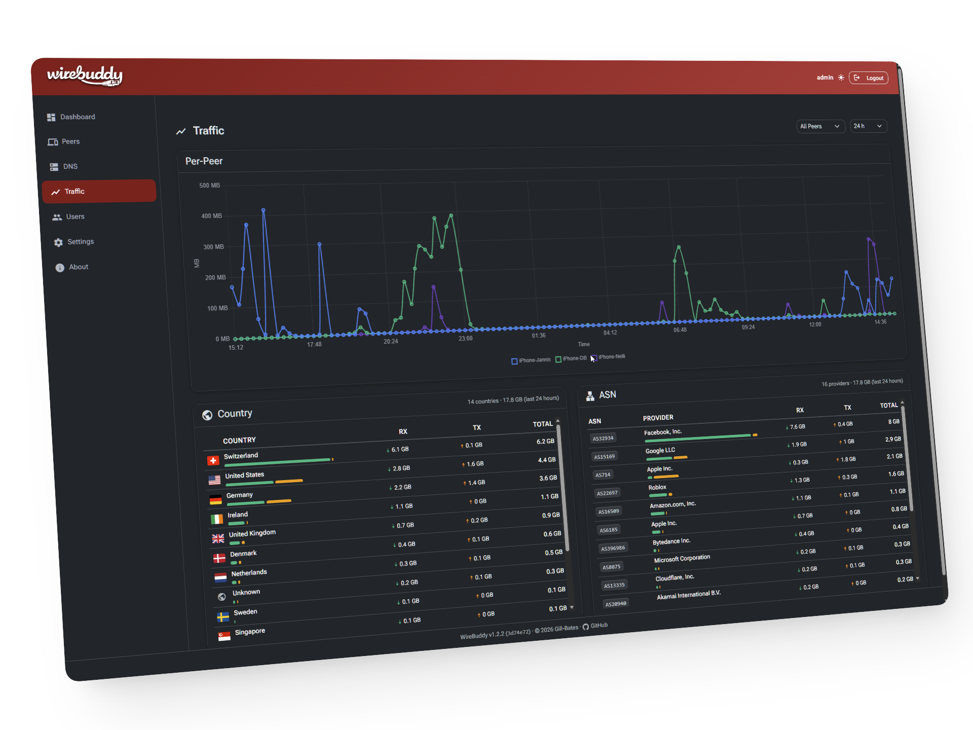This screenshot has width=973, height=730.
Task: Click the Settings gear icon
Action: pyautogui.click(x=59, y=242)
